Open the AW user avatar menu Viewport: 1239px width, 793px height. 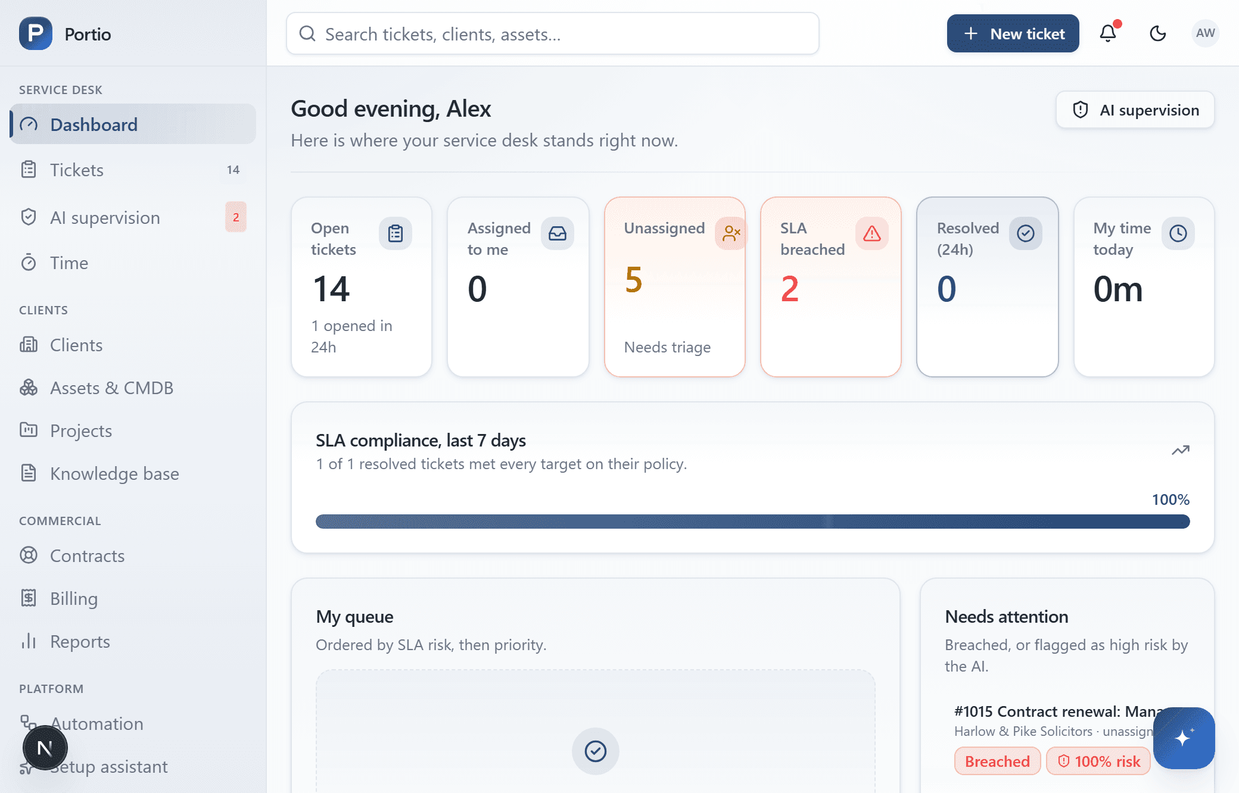tap(1205, 33)
